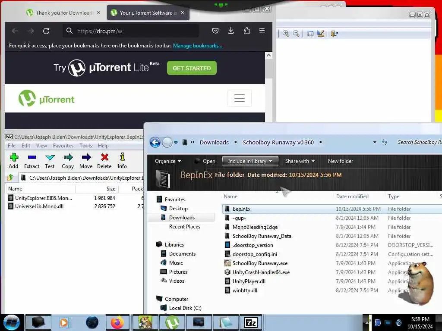
Task: Click the red Delete icon in 7-Zip
Action: [x=104, y=161]
